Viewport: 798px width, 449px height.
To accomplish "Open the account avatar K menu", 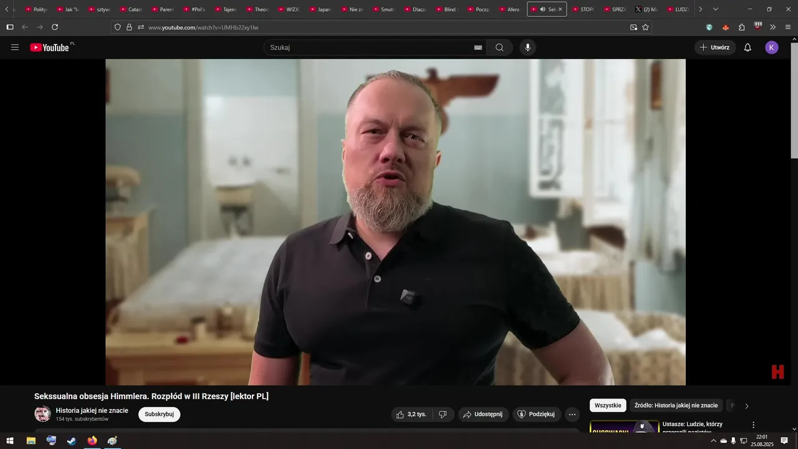I will click(x=772, y=47).
